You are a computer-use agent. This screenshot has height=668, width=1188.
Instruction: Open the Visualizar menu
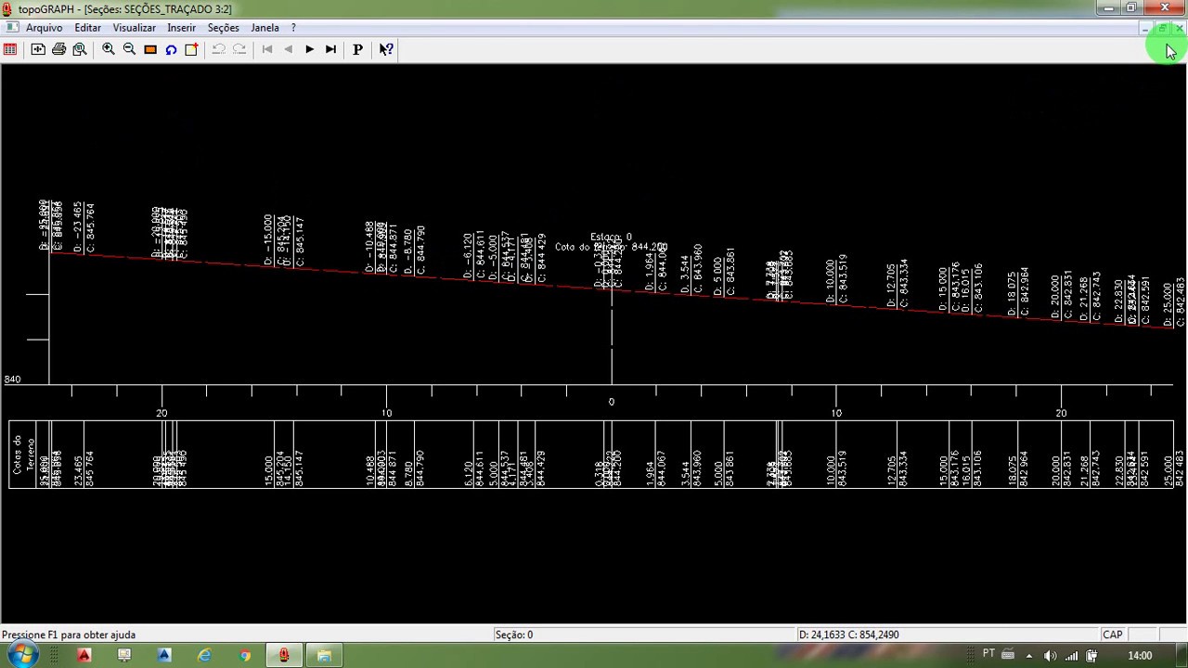135,28
